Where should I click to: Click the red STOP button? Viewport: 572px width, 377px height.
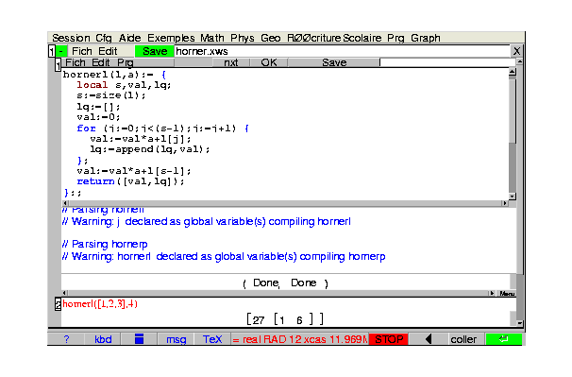pyautogui.click(x=389, y=339)
